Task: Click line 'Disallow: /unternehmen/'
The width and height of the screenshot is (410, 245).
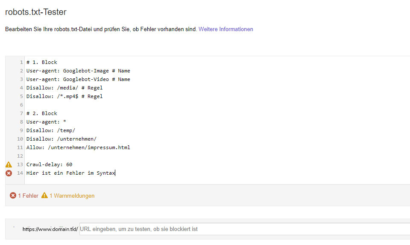Action: [x=61, y=139]
